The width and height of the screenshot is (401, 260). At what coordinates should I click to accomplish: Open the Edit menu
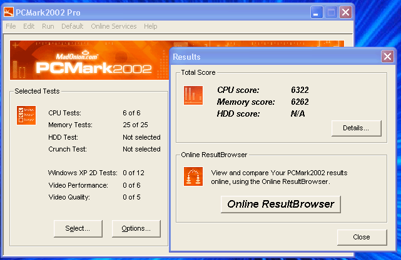29,26
